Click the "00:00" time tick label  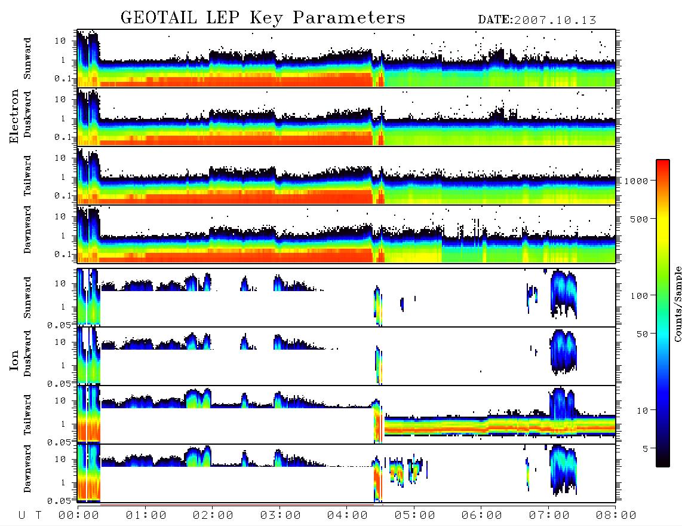(x=79, y=516)
